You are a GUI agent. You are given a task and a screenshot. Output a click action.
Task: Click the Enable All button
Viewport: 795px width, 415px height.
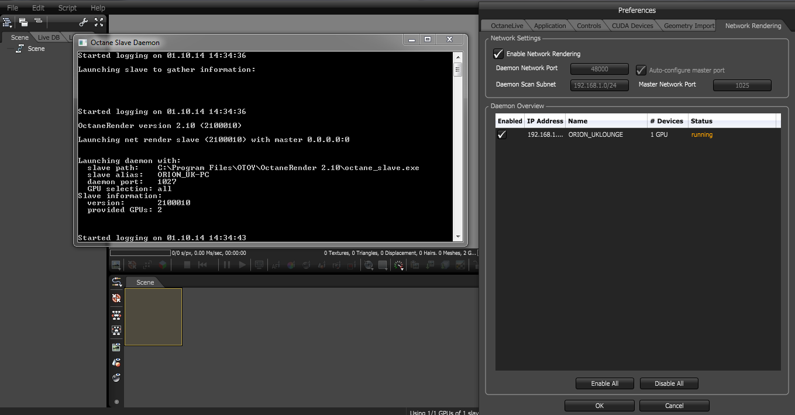tap(604, 383)
